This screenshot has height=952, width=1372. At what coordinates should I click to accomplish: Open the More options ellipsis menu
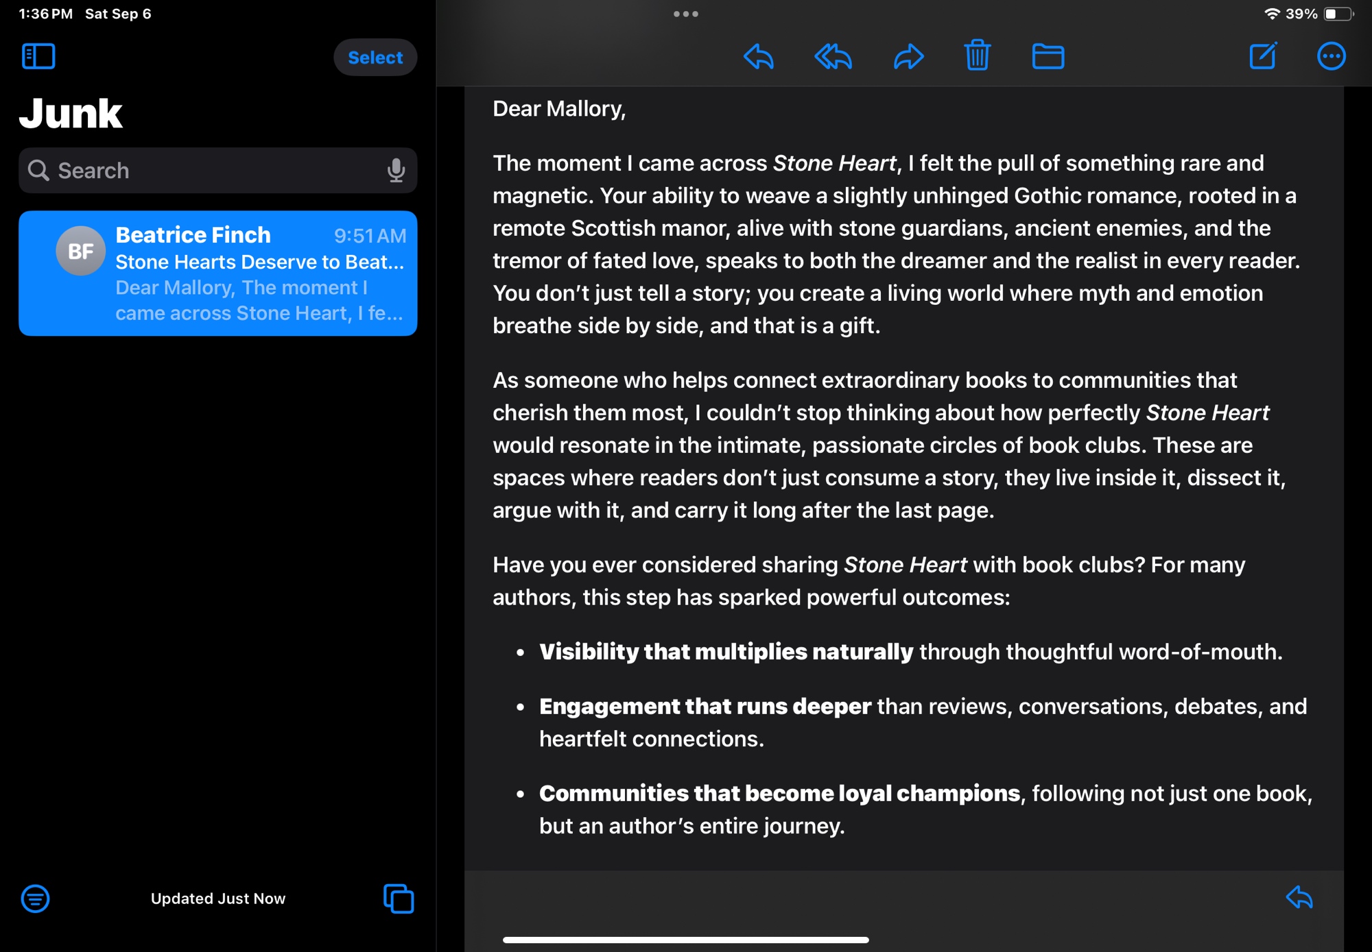pos(1331,56)
